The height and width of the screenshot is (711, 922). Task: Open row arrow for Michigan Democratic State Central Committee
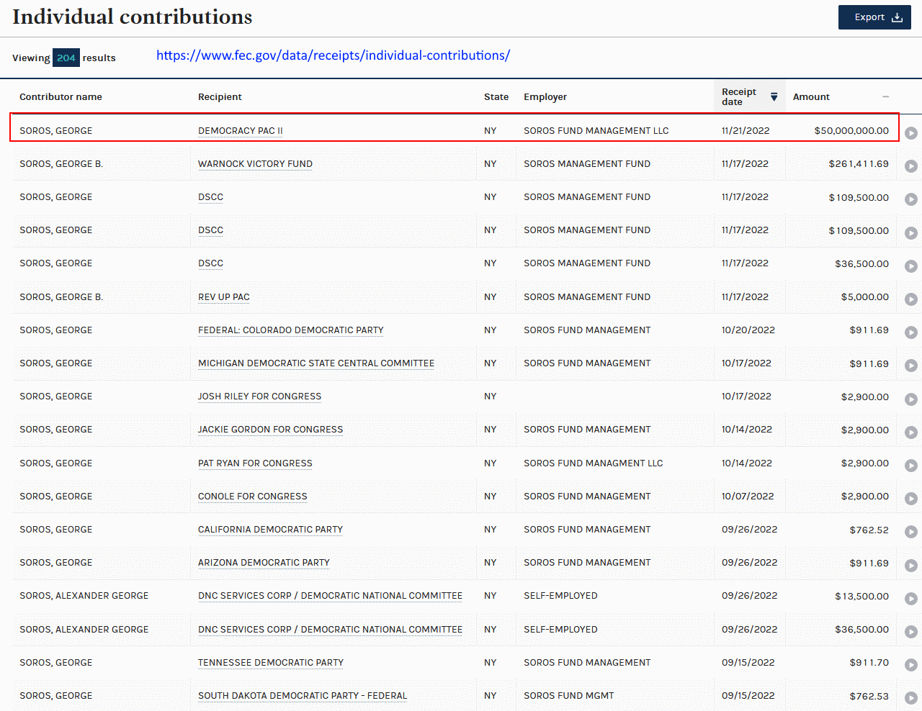pyautogui.click(x=911, y=366)
